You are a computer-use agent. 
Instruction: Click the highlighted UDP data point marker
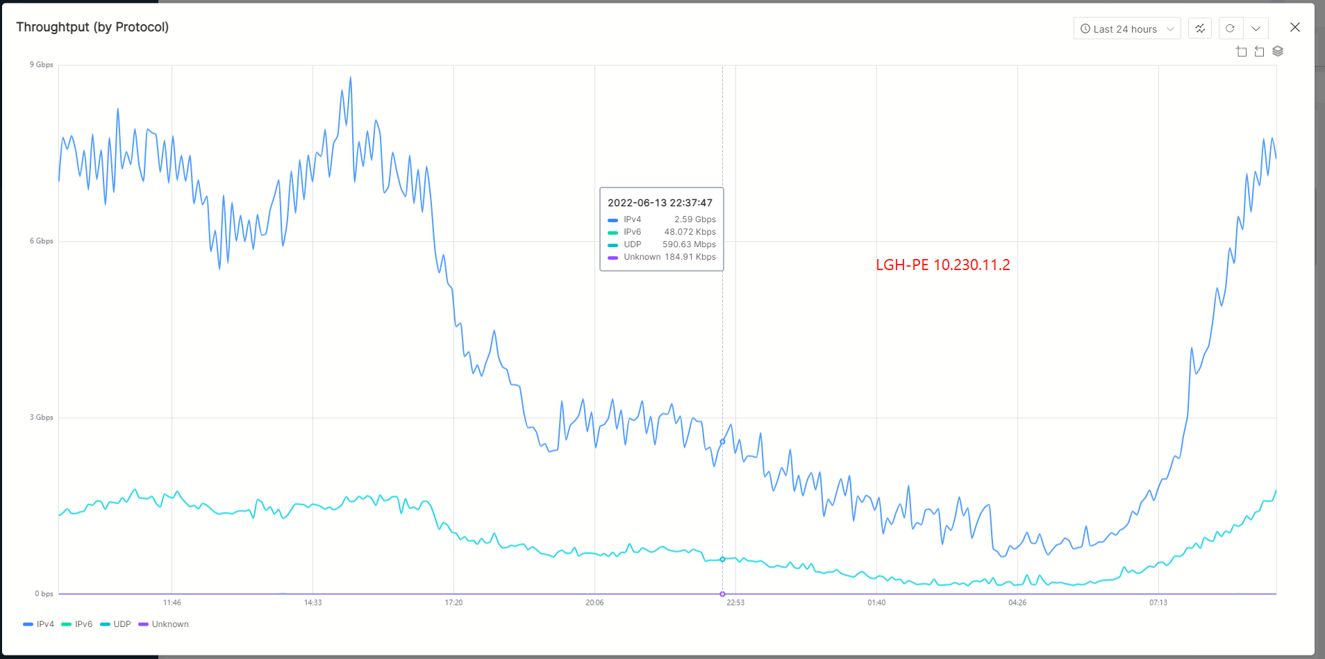722,559
